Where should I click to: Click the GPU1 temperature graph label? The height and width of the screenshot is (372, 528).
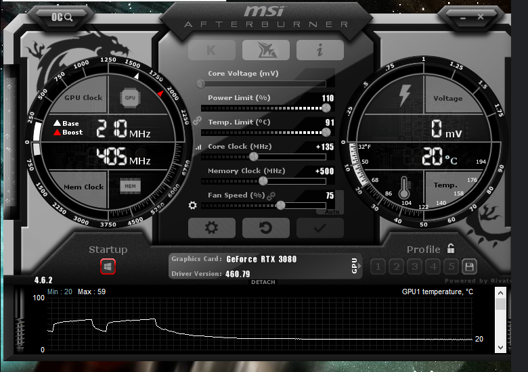point(437,292)
